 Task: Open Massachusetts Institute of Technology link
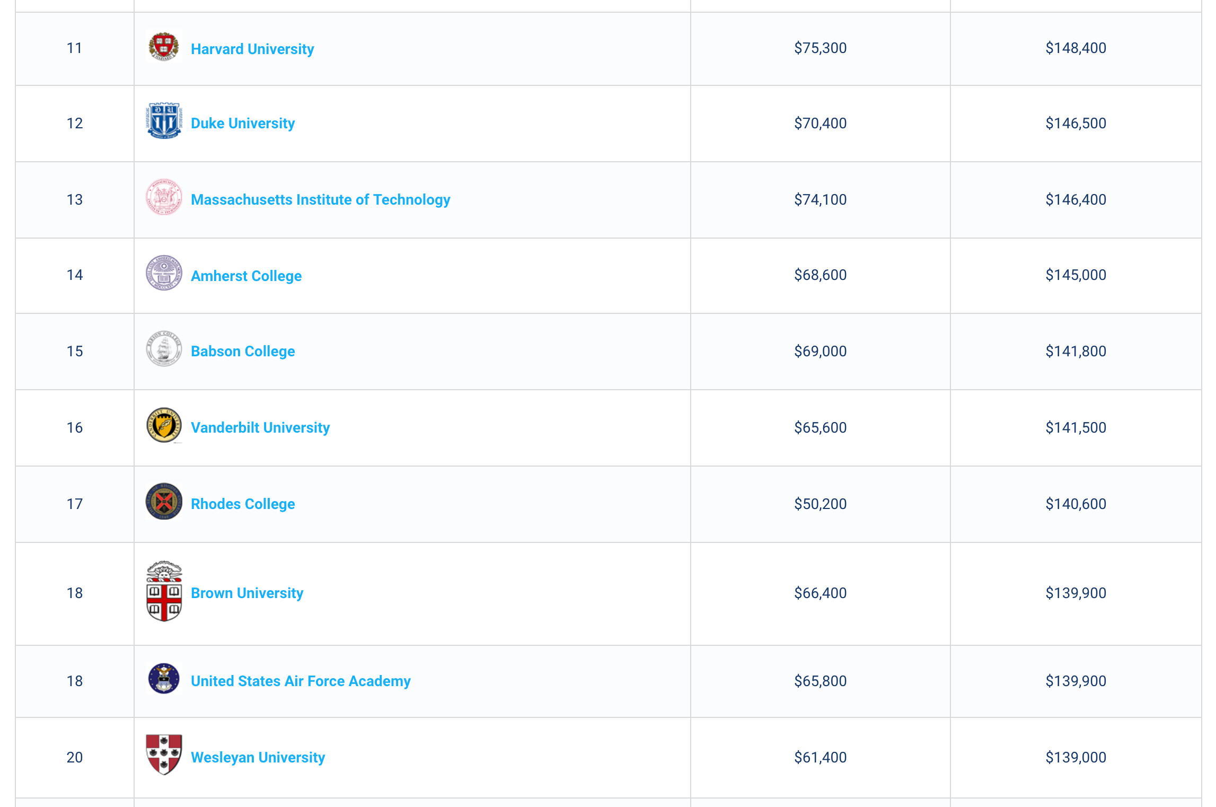coord(321,199)
